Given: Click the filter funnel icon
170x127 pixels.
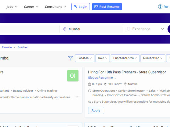Looking at the screenshot, I should point(71,58).
